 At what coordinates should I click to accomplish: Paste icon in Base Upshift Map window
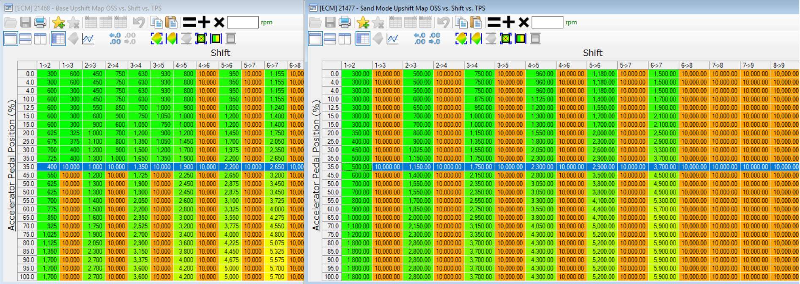171,22
